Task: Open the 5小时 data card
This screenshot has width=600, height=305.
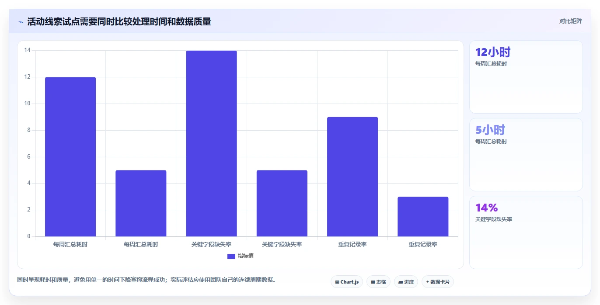Action: (526, 155)
